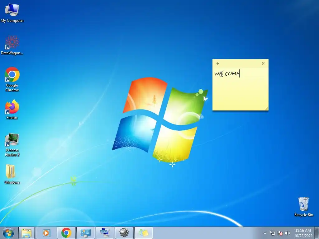Launch Windows Media Player from taskbar
The image size is (319, 239).
click(46, 233)
